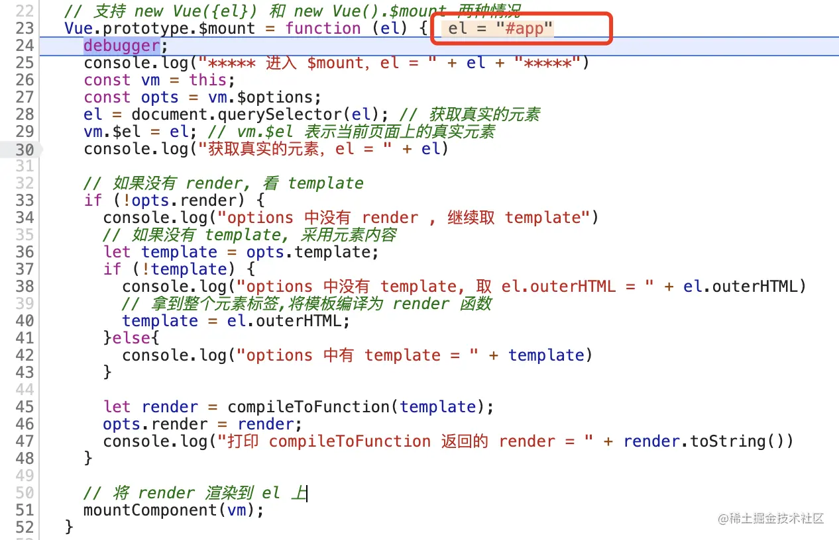Click 'mountComponent(vm);' on line 51
This screenshot has height=540, width=839.
point(174,510)
